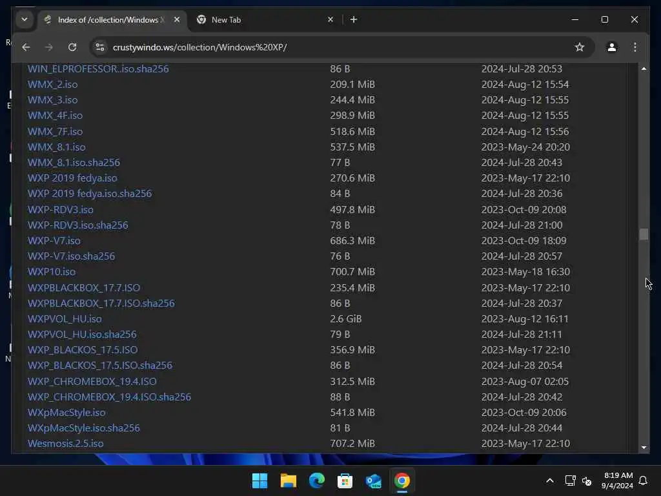
Task: Open the Chrome profile icon
Action: pos(612,47)
